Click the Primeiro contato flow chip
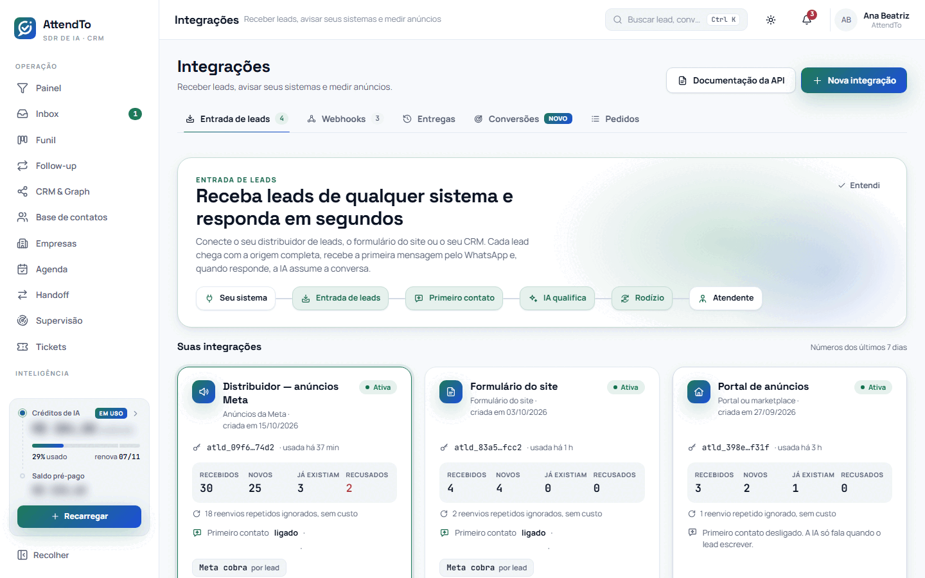The width and height of the screenshot is (925, 578). click(x=454, y=298)
